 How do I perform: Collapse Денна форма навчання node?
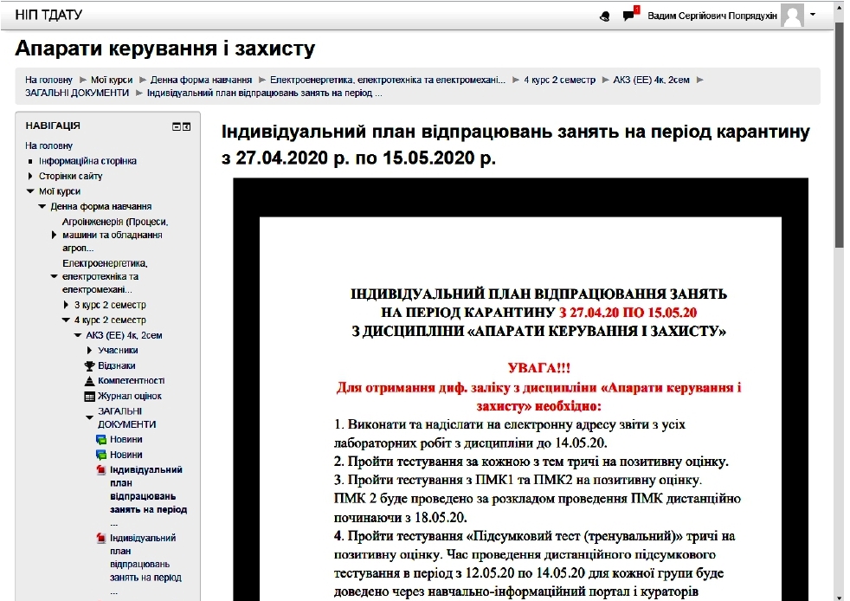[42, 207]
